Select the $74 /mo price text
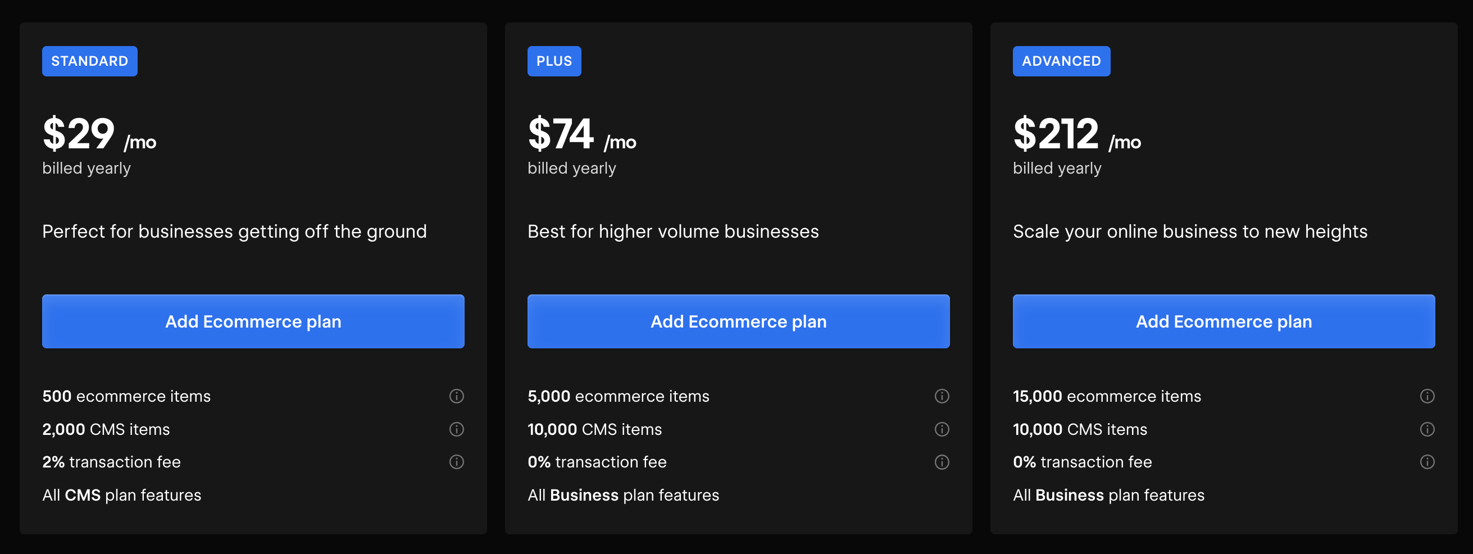Image resolution: width=1473 pixels, height=554 pixels. [582, 134]
